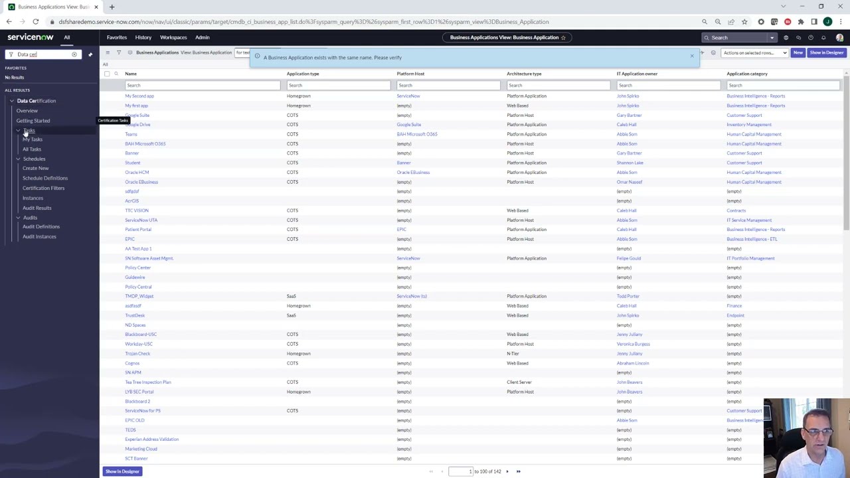This screenshot has height=478, width=850.
Task: Open the Patient Portal record link
Action: 138,230
